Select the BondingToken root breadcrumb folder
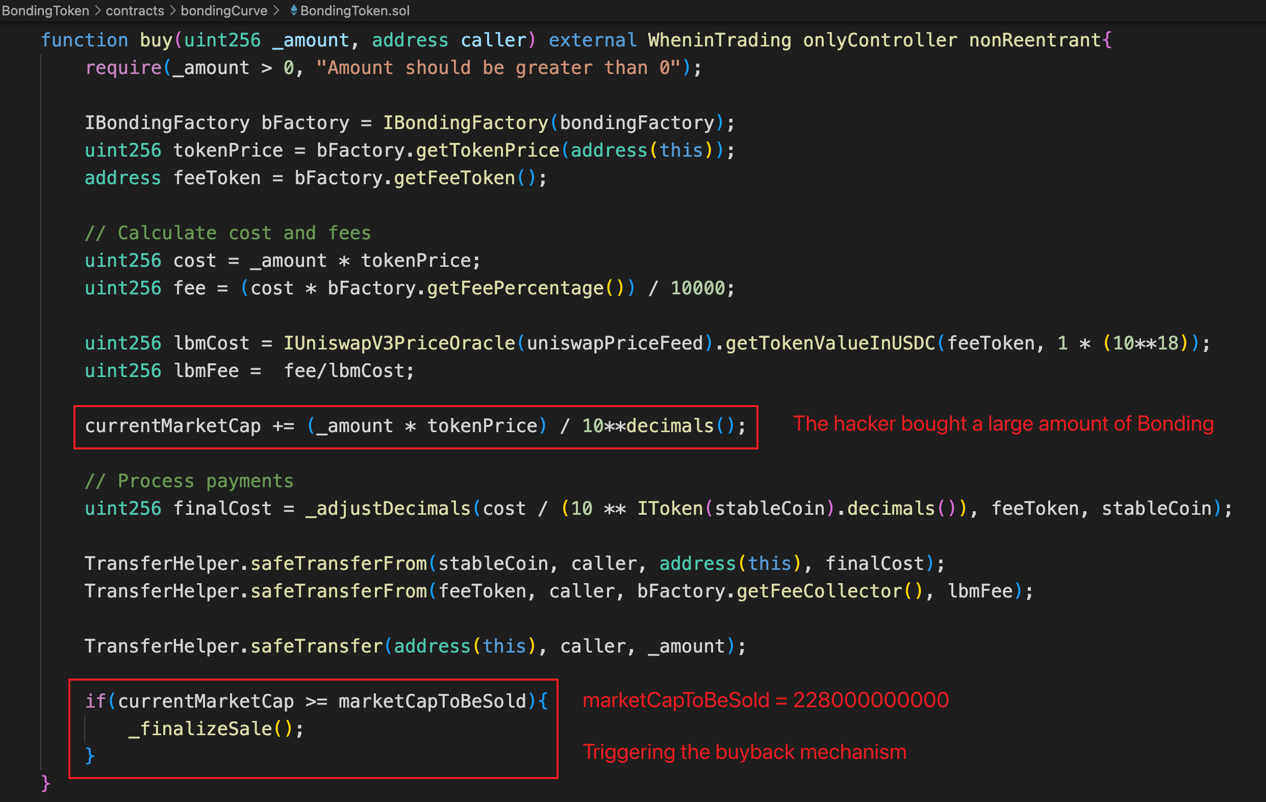1266x802 pixels. (45, 11)
